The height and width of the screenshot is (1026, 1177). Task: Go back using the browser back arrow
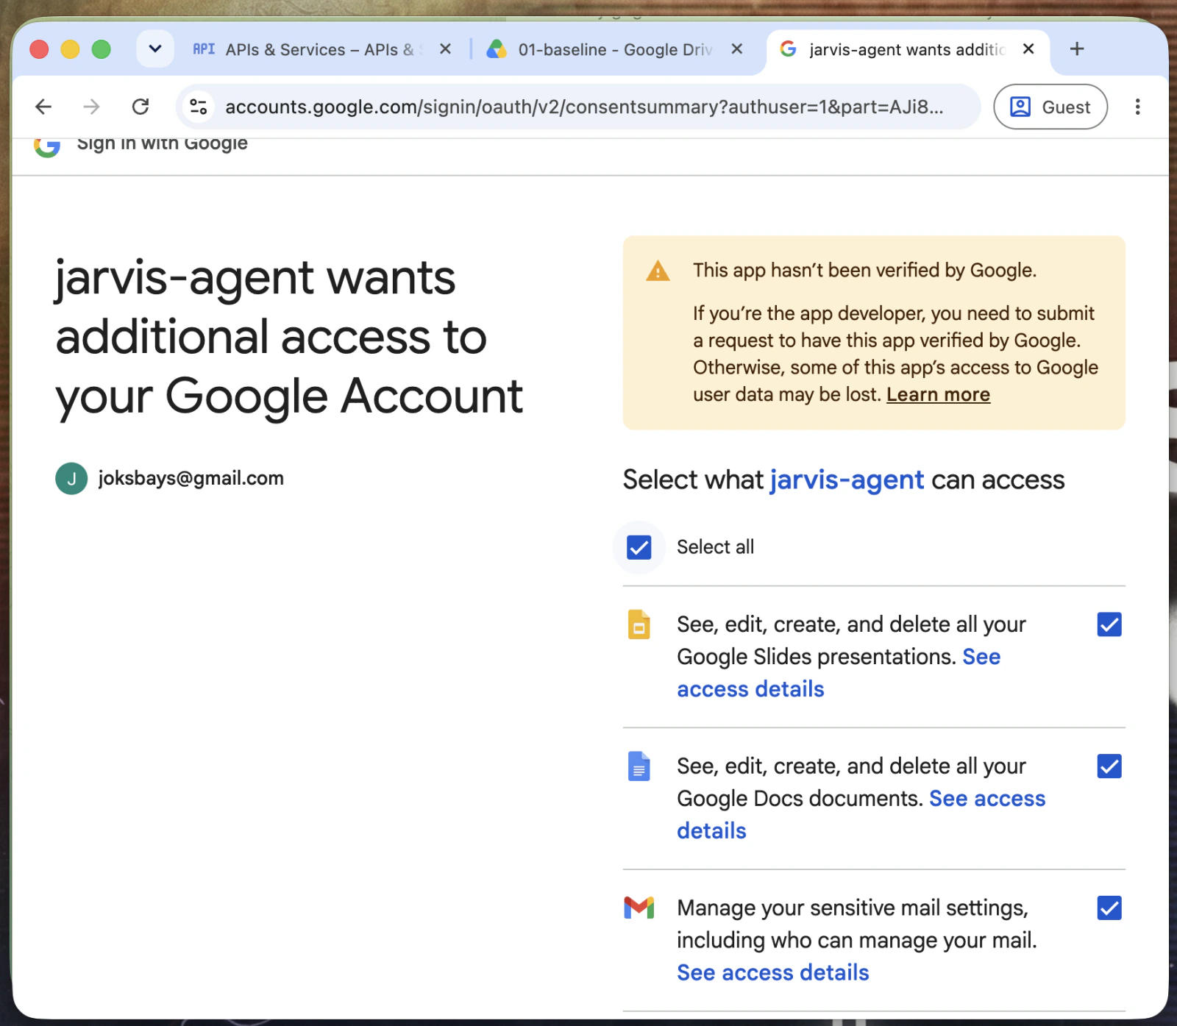[x=43, y=107]
